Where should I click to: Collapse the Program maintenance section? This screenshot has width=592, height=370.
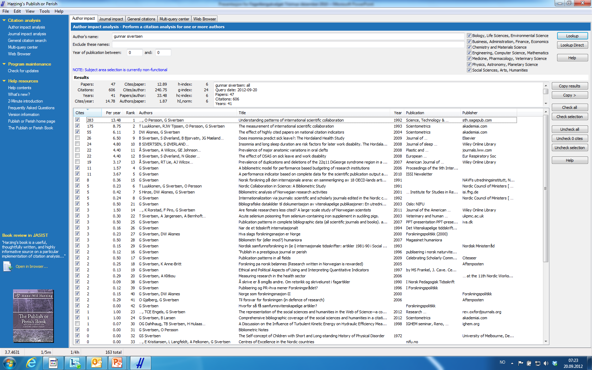[4, 64]
